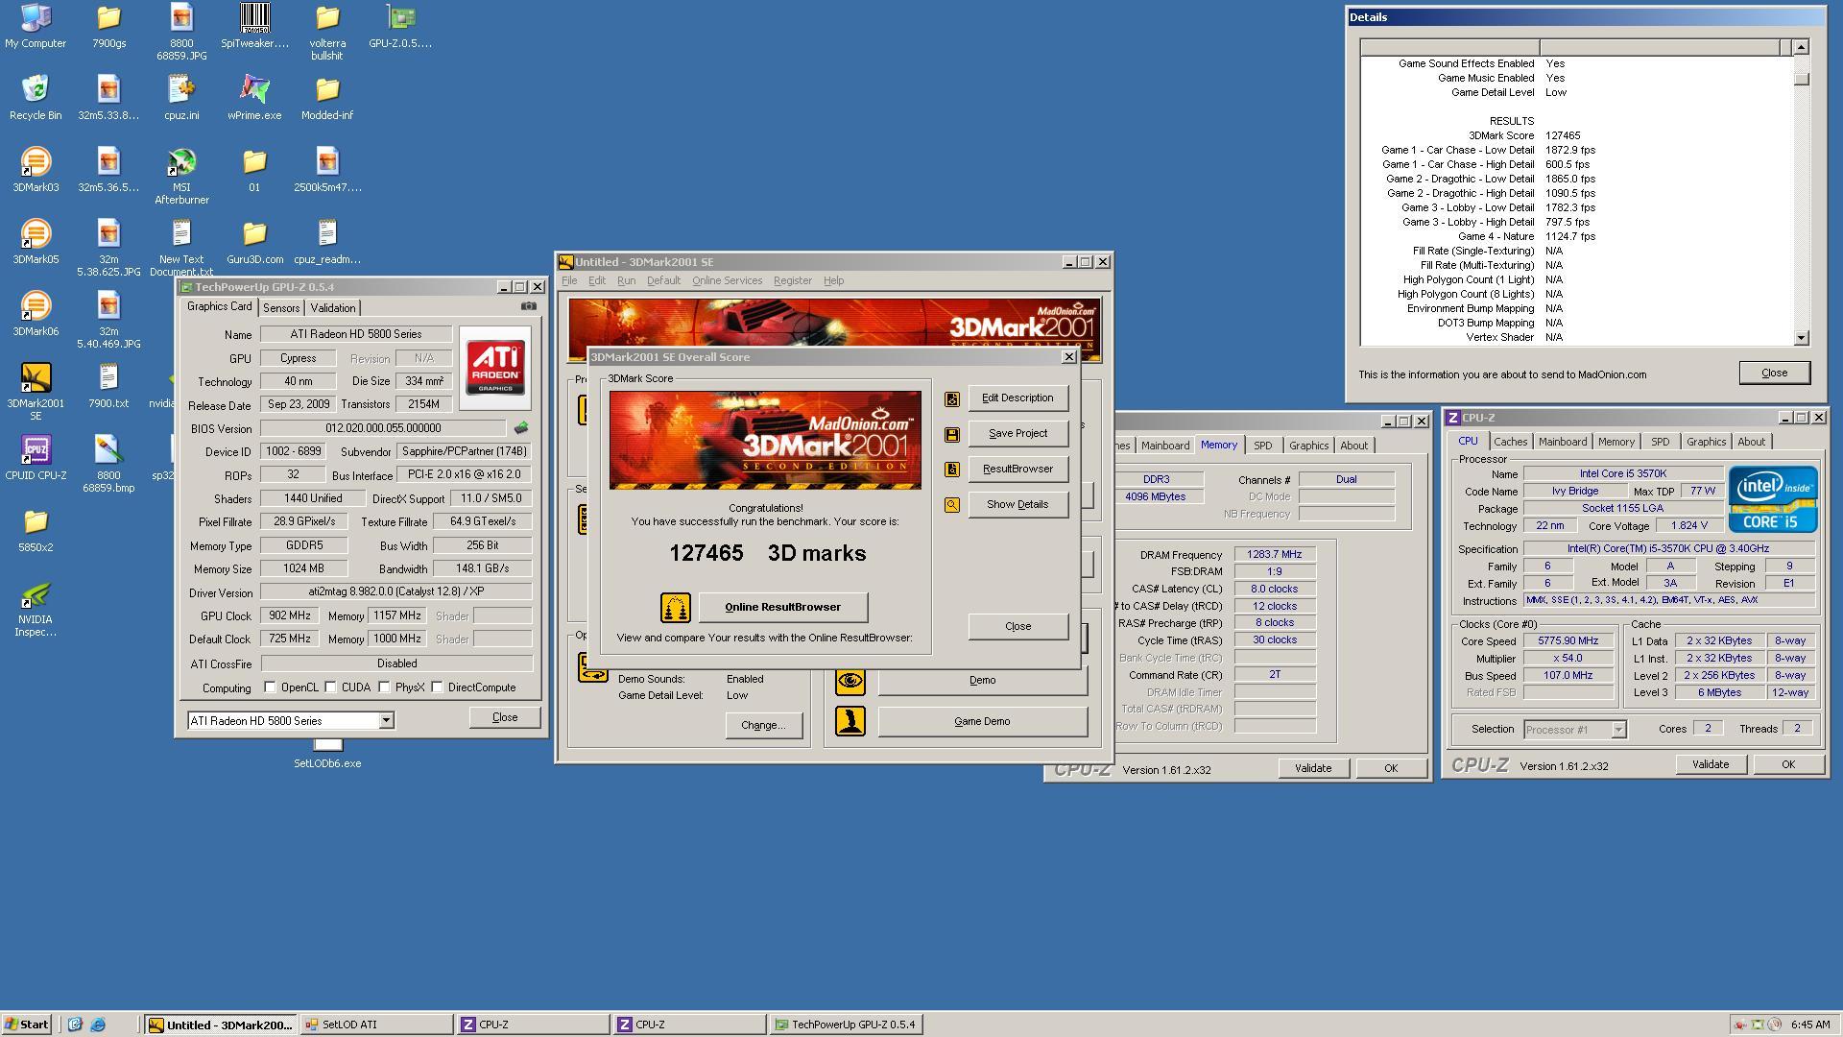Screen dimensions: 1843x1037
Task: Open the Mainboard tab in the rear CPU-Z window
Action: pos(1165,446)
